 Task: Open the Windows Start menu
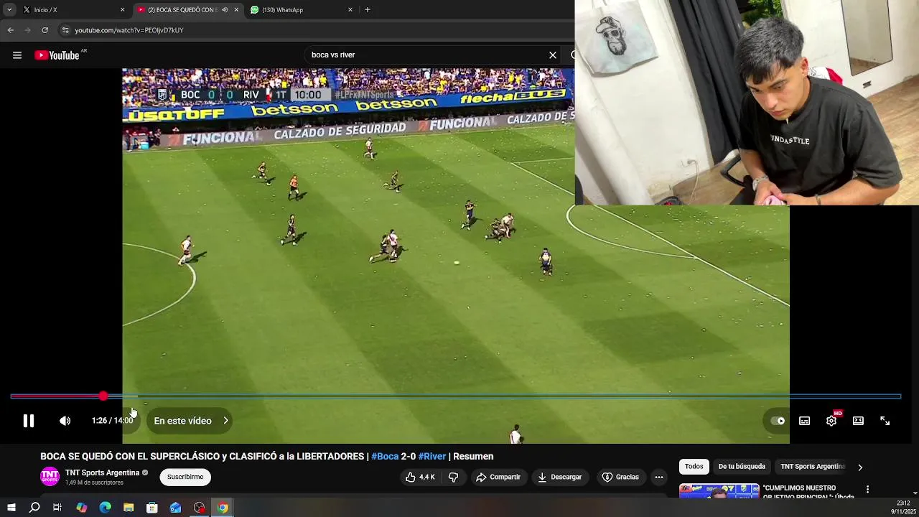click(11, 508)
